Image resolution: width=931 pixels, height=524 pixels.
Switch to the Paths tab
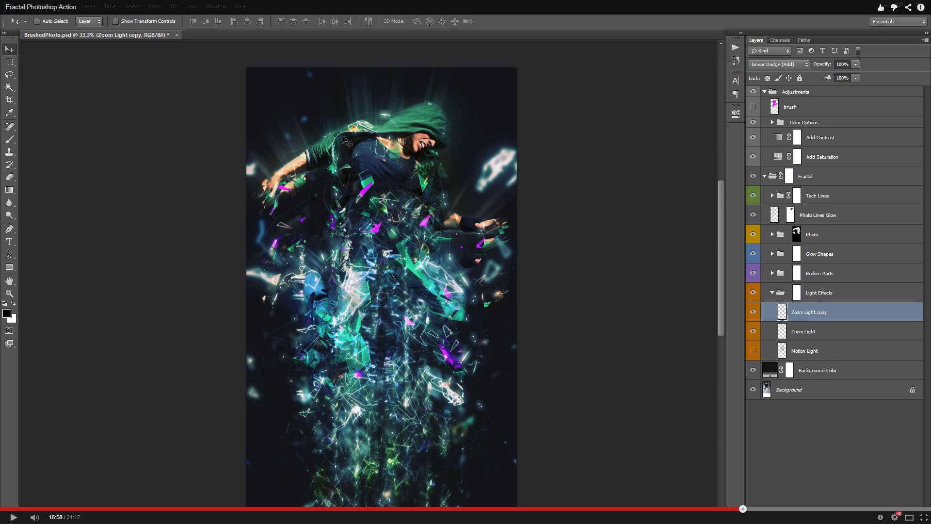click(803, 40)
